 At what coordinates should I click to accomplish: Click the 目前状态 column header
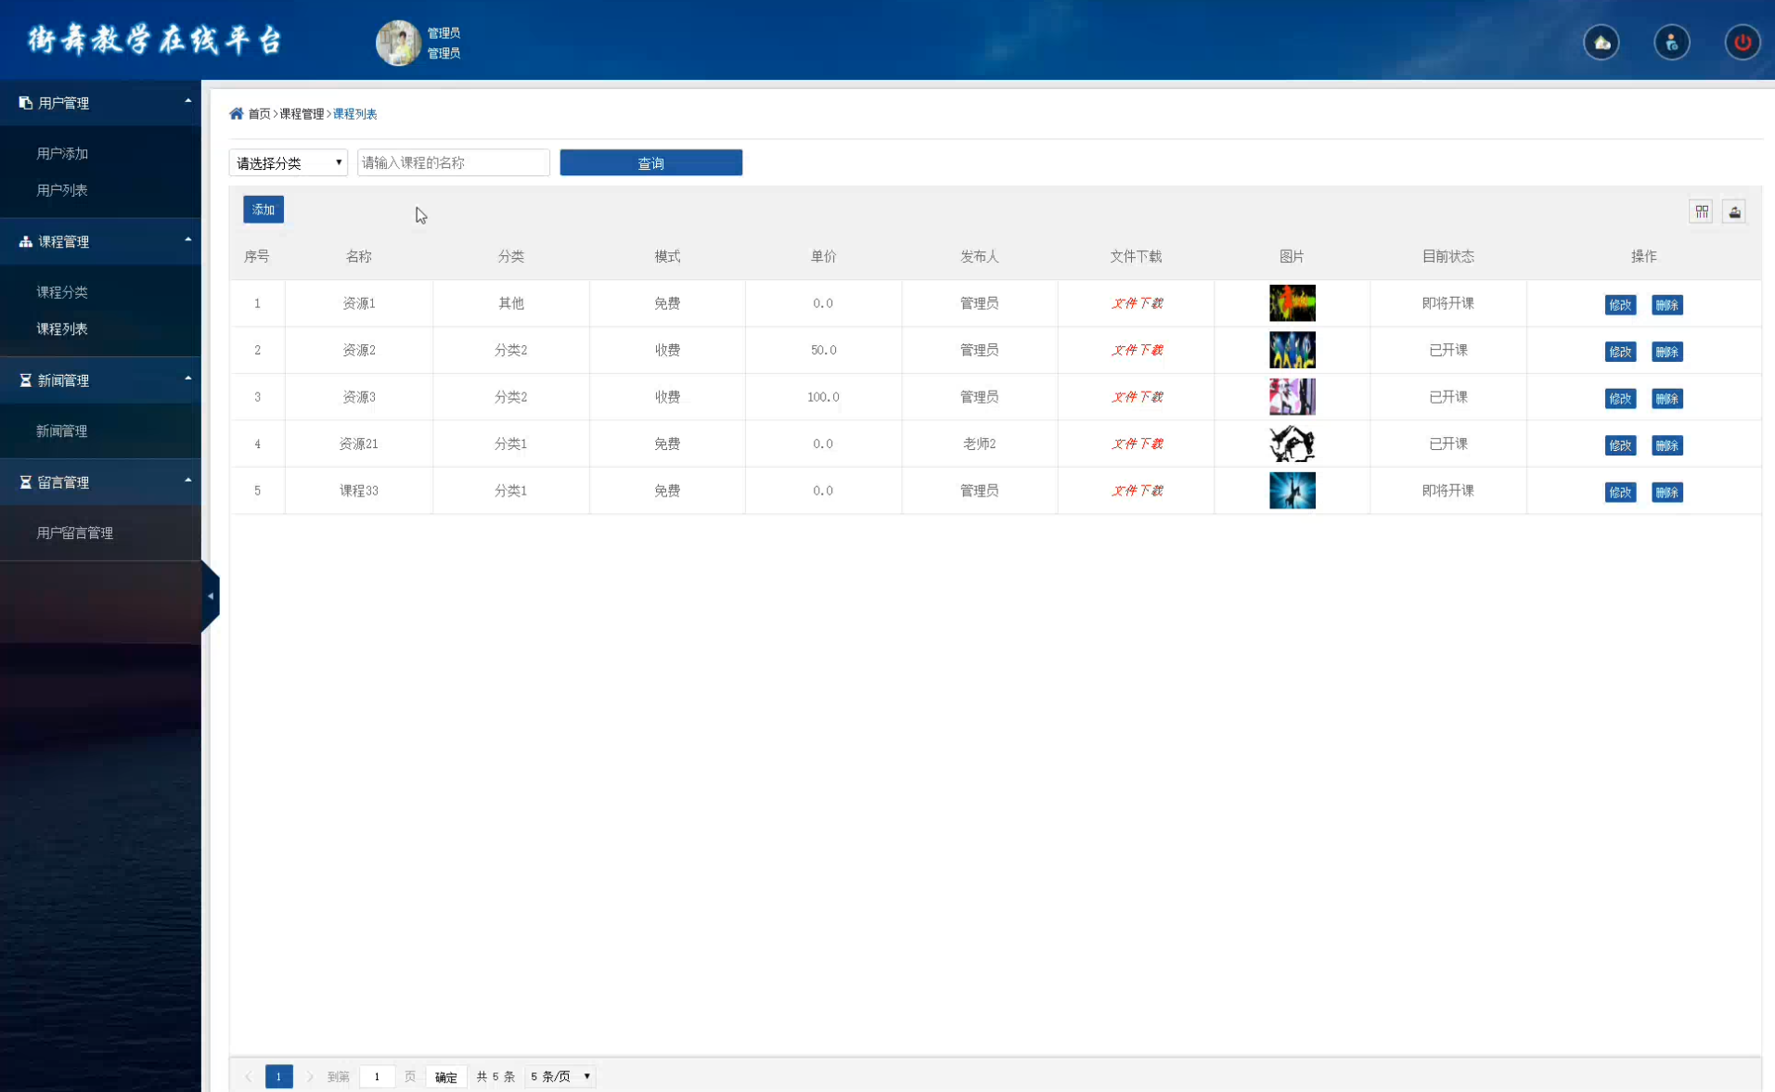(x=1447, y=256)
